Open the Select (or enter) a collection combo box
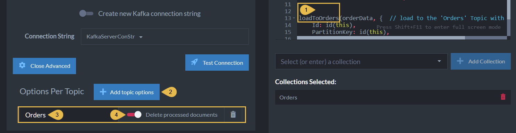 click(x=361, y=62)
